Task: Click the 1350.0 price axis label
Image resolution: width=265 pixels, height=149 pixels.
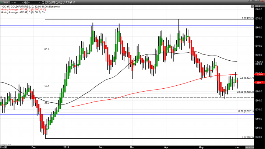Action: click(259, 37)
